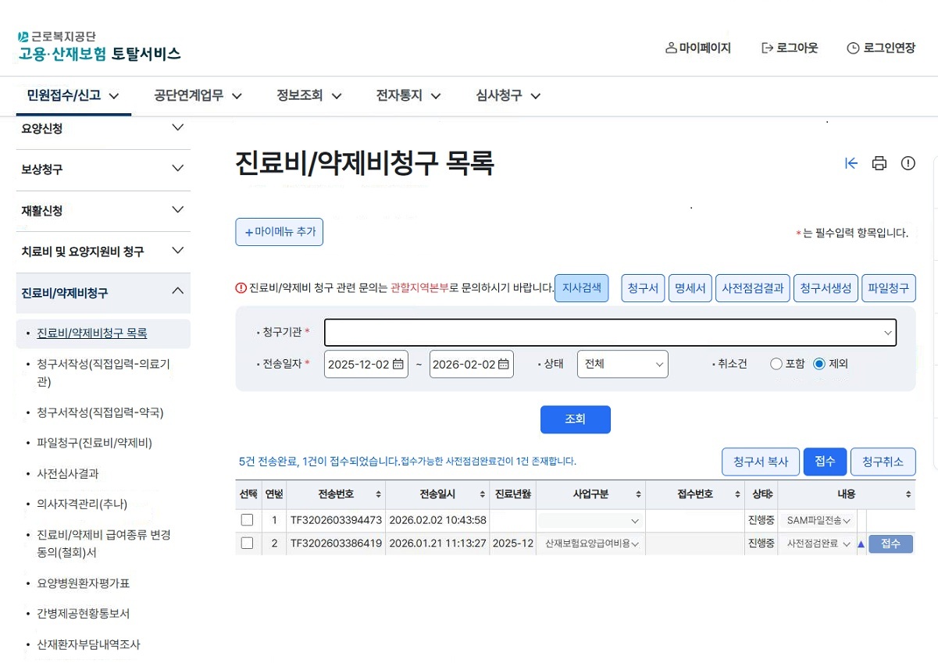938x663 pixels.
Task: Sort table by 전송일시 column header
Action: pos(437,494)
